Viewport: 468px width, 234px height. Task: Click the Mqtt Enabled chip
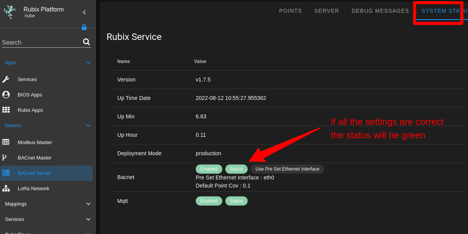[x=209, y=201]
